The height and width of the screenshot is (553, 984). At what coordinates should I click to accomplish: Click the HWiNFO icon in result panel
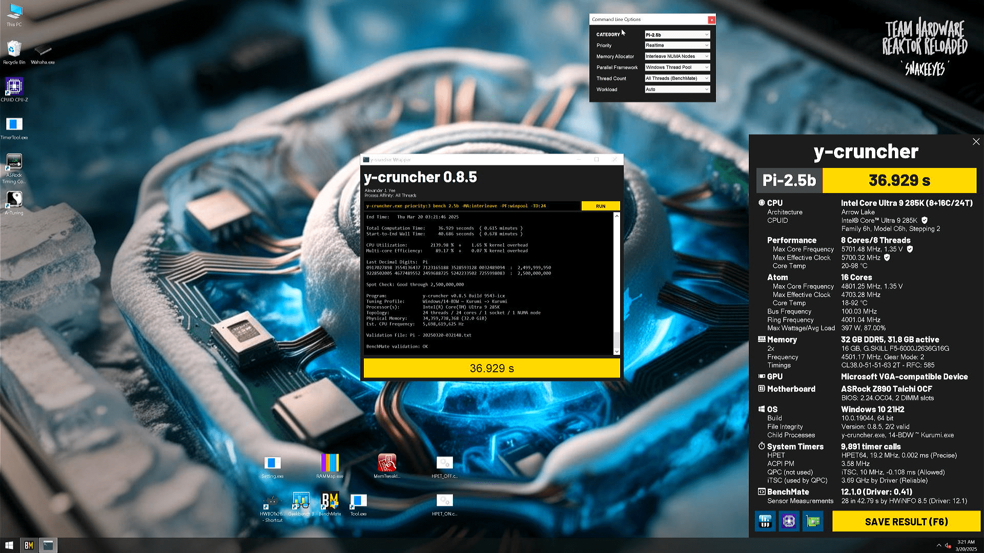click(x=765, y=521)
